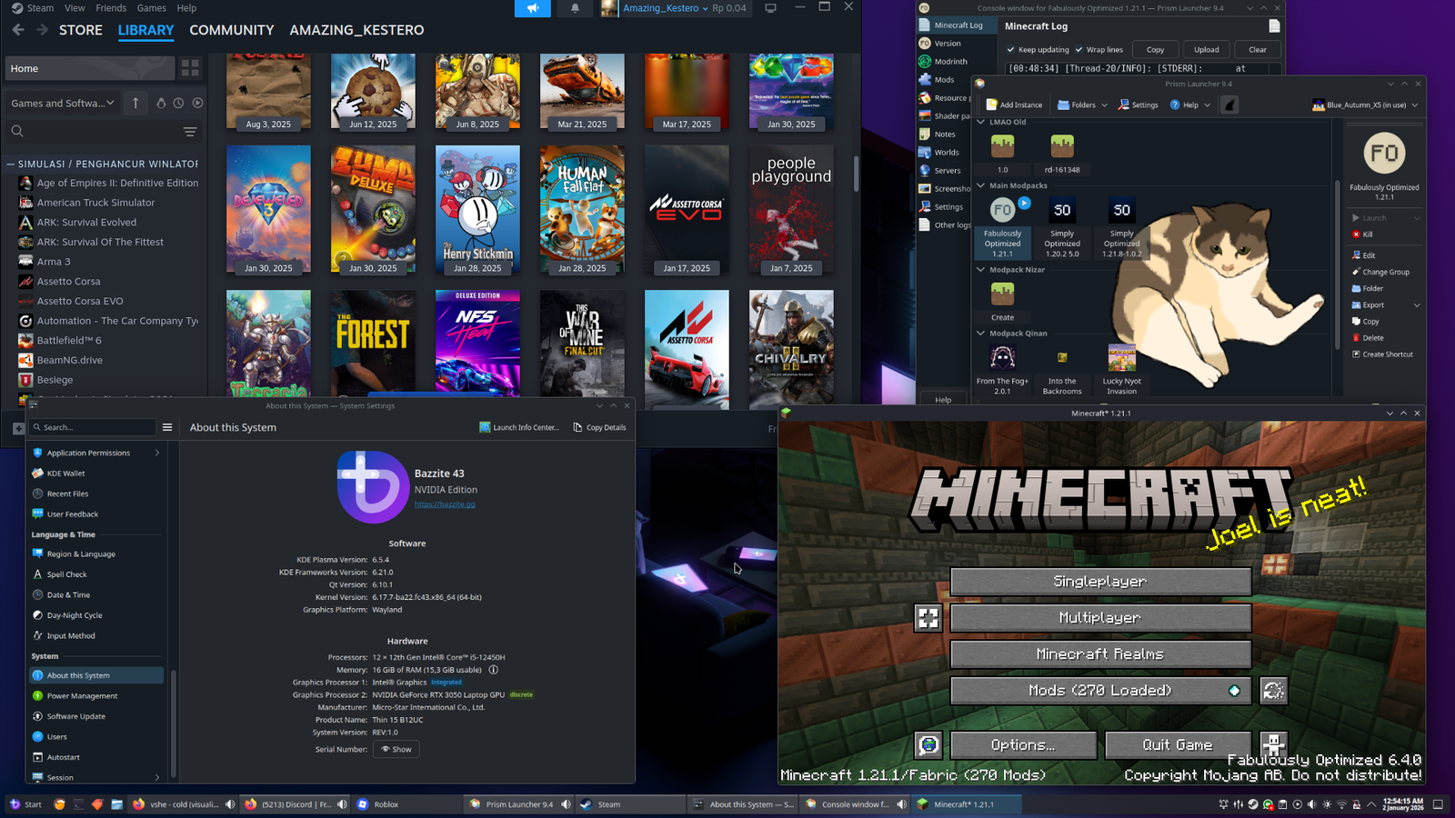Click the mods refresh icon beside Mods button
The width and height of the screenshot is (1455, 818).
pyautogui.click(x=1273, y=690)
